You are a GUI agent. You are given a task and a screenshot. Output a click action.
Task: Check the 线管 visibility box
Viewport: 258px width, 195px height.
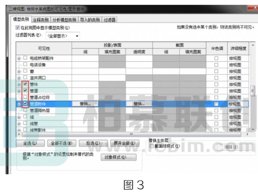[25, 123]
